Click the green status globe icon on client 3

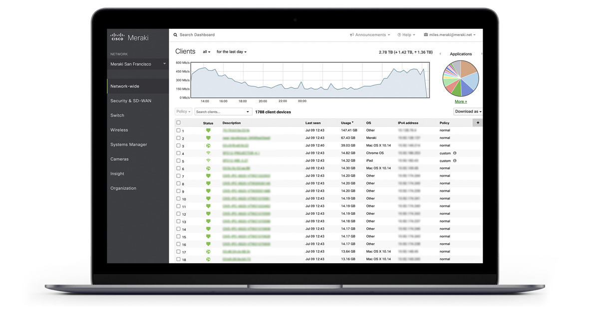coord(208,145)
